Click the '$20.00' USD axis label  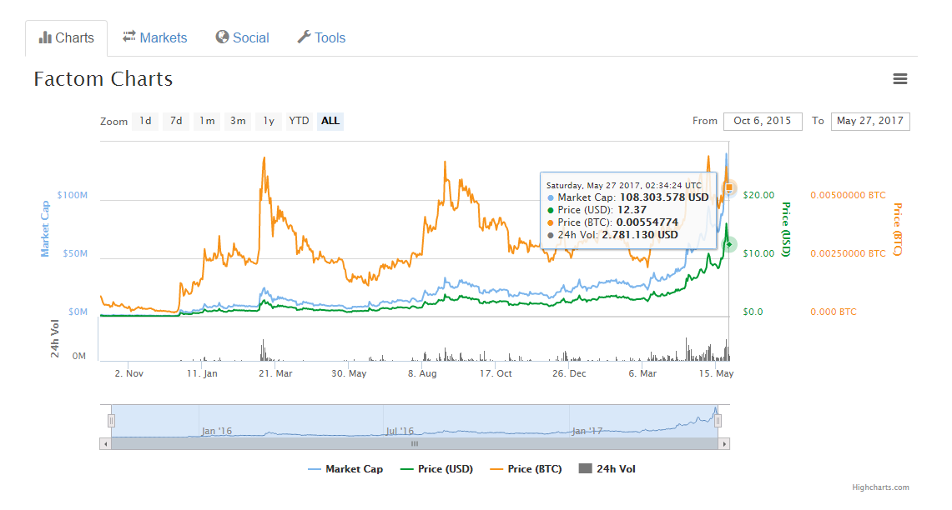click(x=759, y=195)
